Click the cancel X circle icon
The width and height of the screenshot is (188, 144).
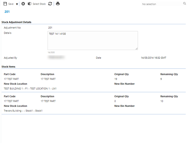tap(23, 4)
